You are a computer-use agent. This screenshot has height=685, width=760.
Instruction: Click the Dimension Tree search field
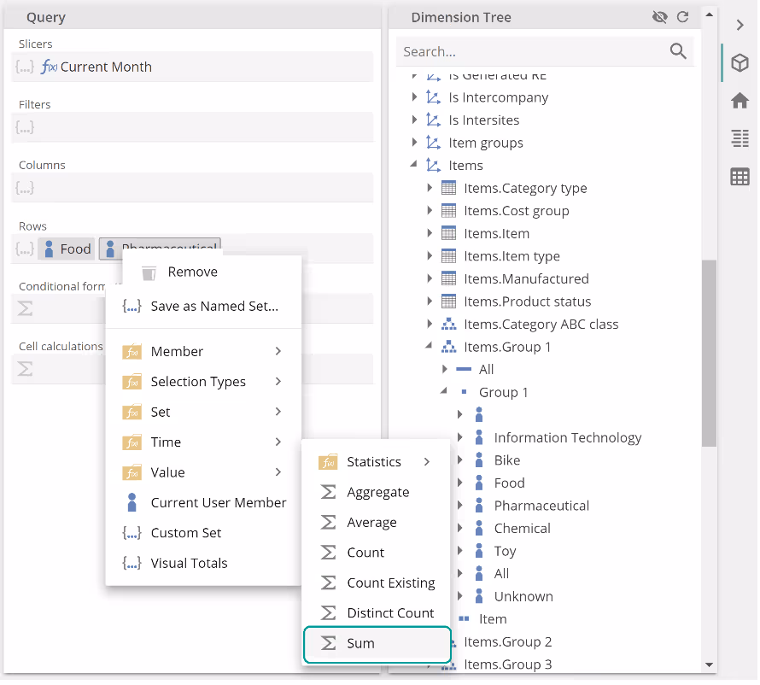(529, 51)
